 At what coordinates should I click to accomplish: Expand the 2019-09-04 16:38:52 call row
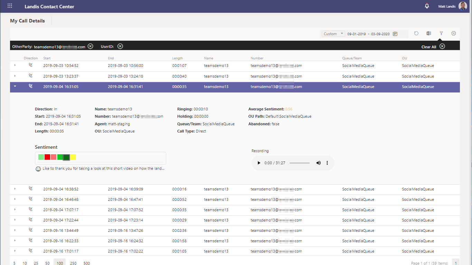[x=15, y=189]
